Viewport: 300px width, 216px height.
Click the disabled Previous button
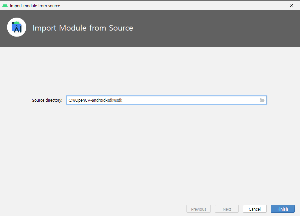click(x=198, y=209)
